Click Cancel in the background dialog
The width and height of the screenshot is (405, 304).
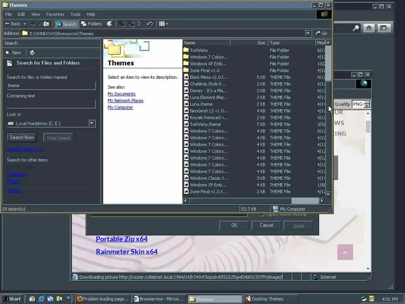point(266,225)
